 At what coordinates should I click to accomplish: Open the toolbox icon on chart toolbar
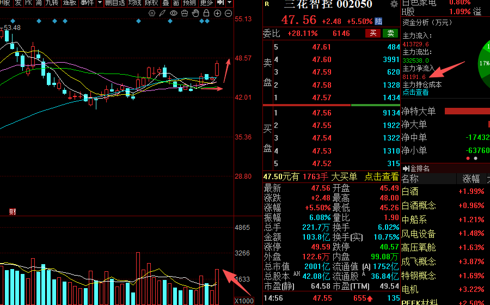(x=185, y=13)
